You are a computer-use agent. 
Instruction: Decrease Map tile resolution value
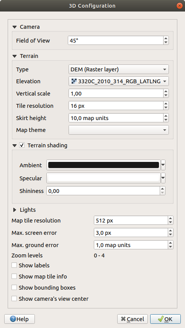coord(170,222)
